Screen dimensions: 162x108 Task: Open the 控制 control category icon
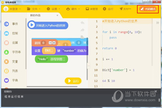pos(7,33)
